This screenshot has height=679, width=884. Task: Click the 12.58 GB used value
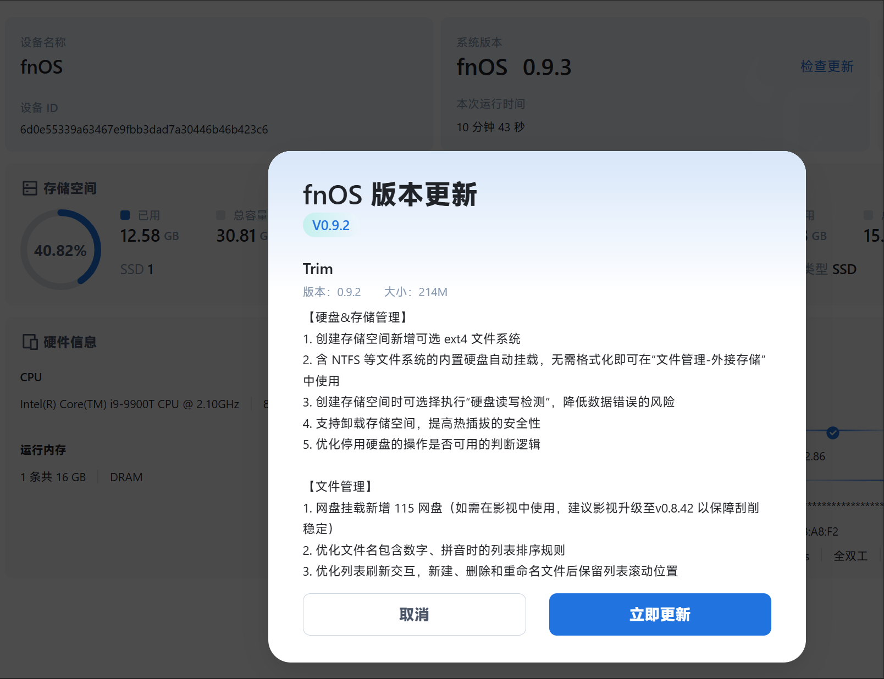(150, 236)
